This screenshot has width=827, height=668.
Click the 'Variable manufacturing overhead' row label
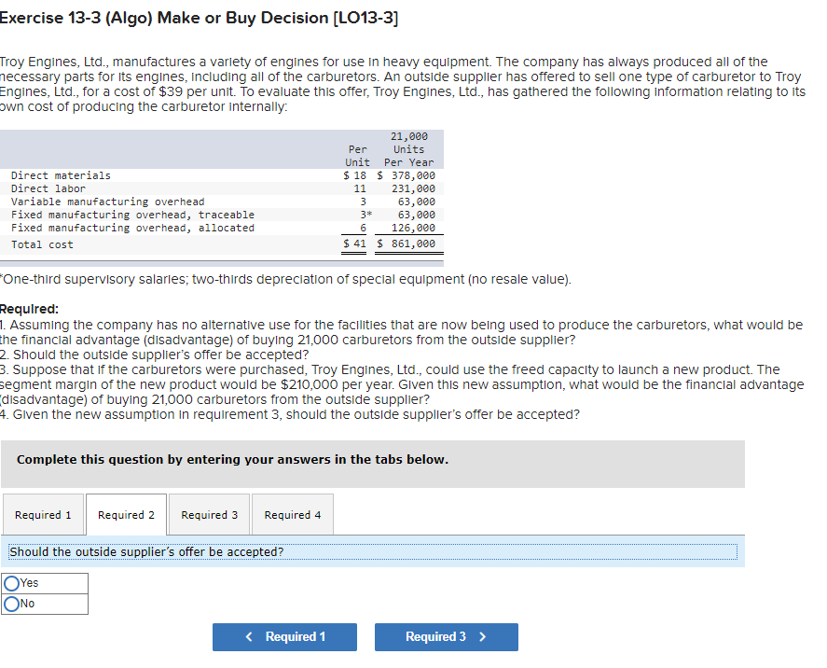(x=107, y=202)
